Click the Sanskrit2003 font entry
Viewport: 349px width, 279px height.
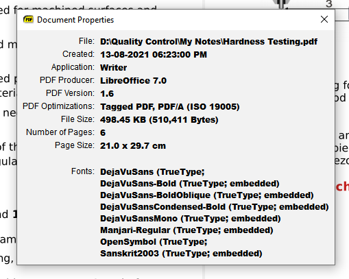click(181, 254)
